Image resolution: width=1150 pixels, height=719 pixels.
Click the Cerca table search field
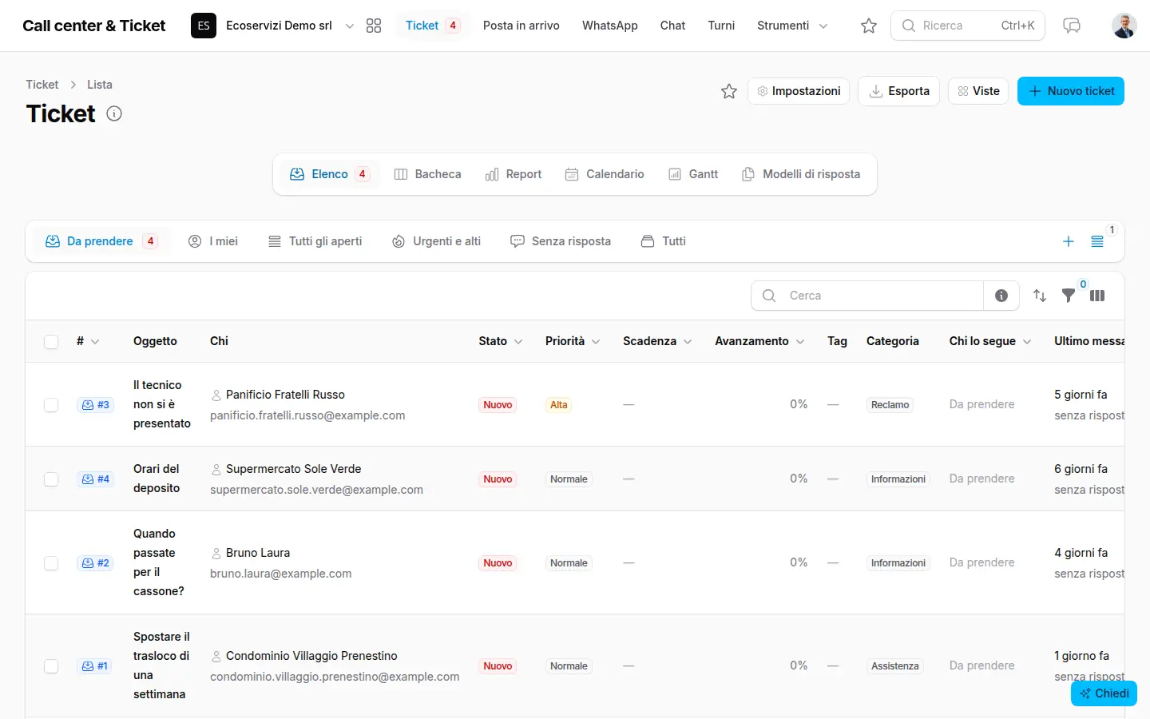[867, 296]
